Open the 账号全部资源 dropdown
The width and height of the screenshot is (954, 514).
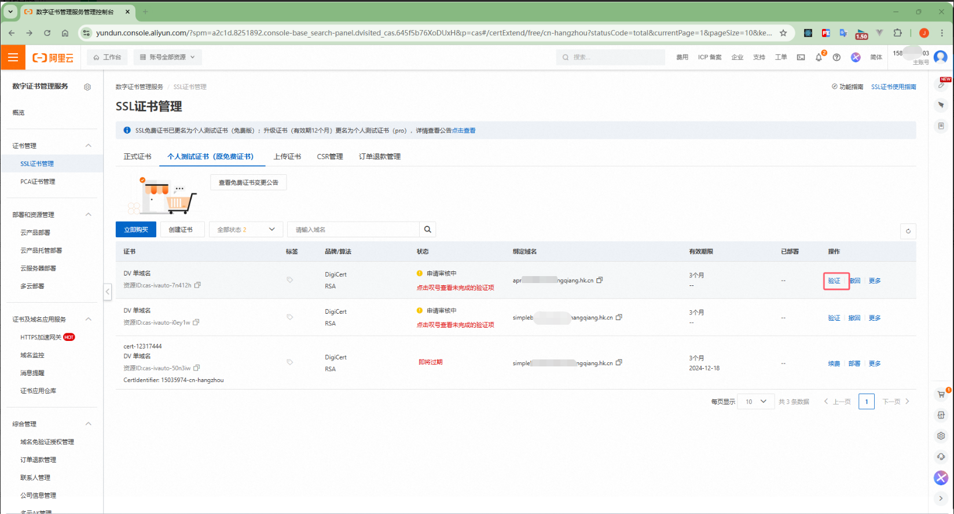168,57
